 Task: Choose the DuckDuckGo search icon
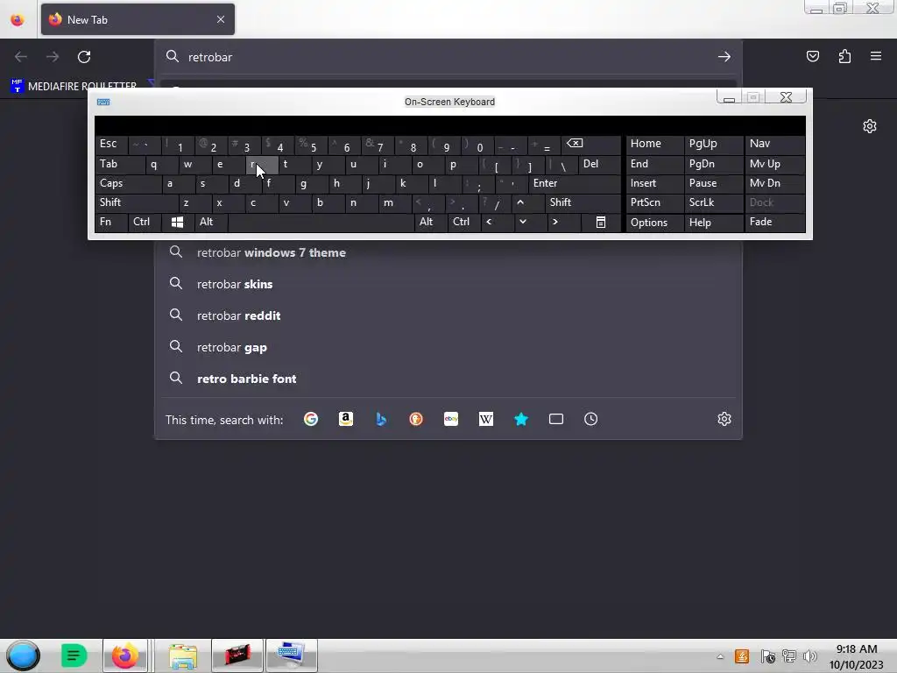416,419
